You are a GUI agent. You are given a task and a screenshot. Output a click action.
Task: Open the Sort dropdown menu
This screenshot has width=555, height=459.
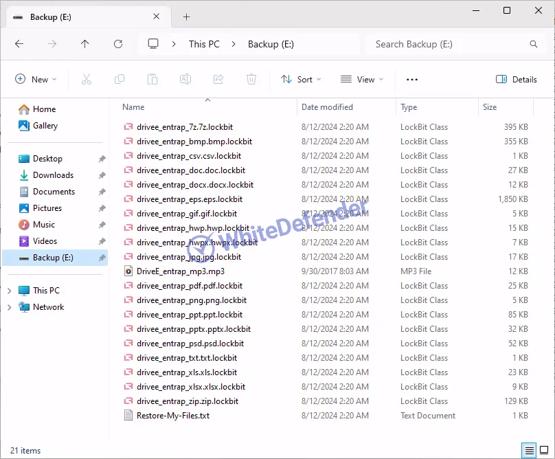coord(301,80)
